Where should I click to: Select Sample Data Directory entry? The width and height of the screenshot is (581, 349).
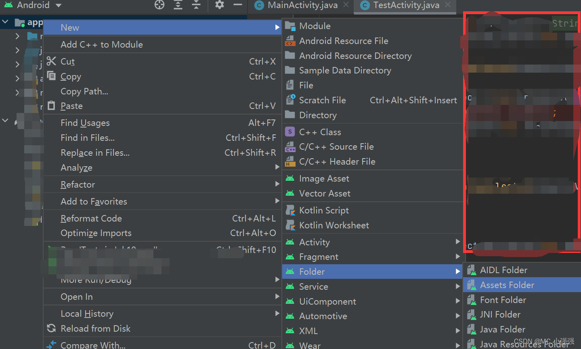tap(372, 70)
